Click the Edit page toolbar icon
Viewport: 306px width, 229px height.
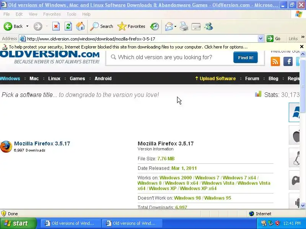196,27
